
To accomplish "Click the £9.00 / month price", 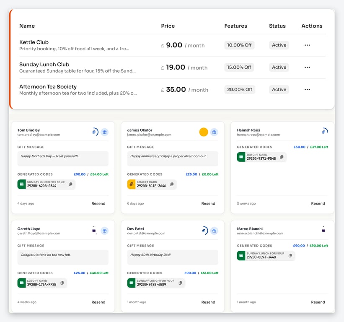I will (x=183, y=45).
